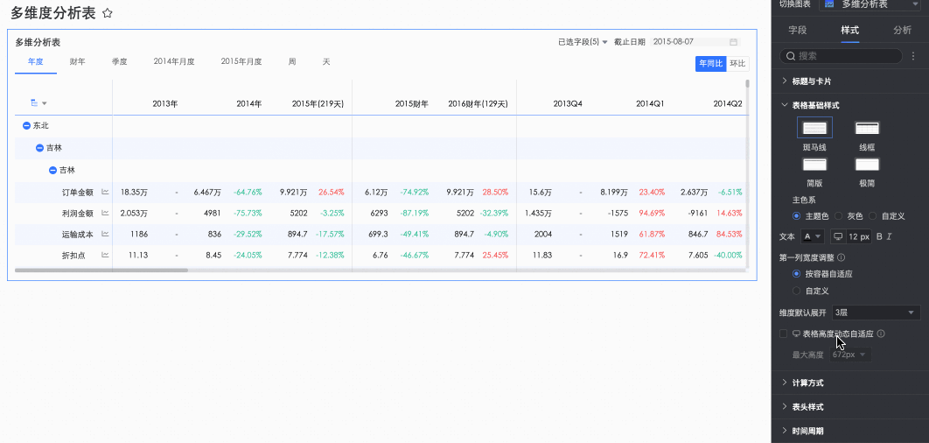Open the 维度默认展开 dropdown showing 3层
929x443 pixels.
click(x=875, y=313)
